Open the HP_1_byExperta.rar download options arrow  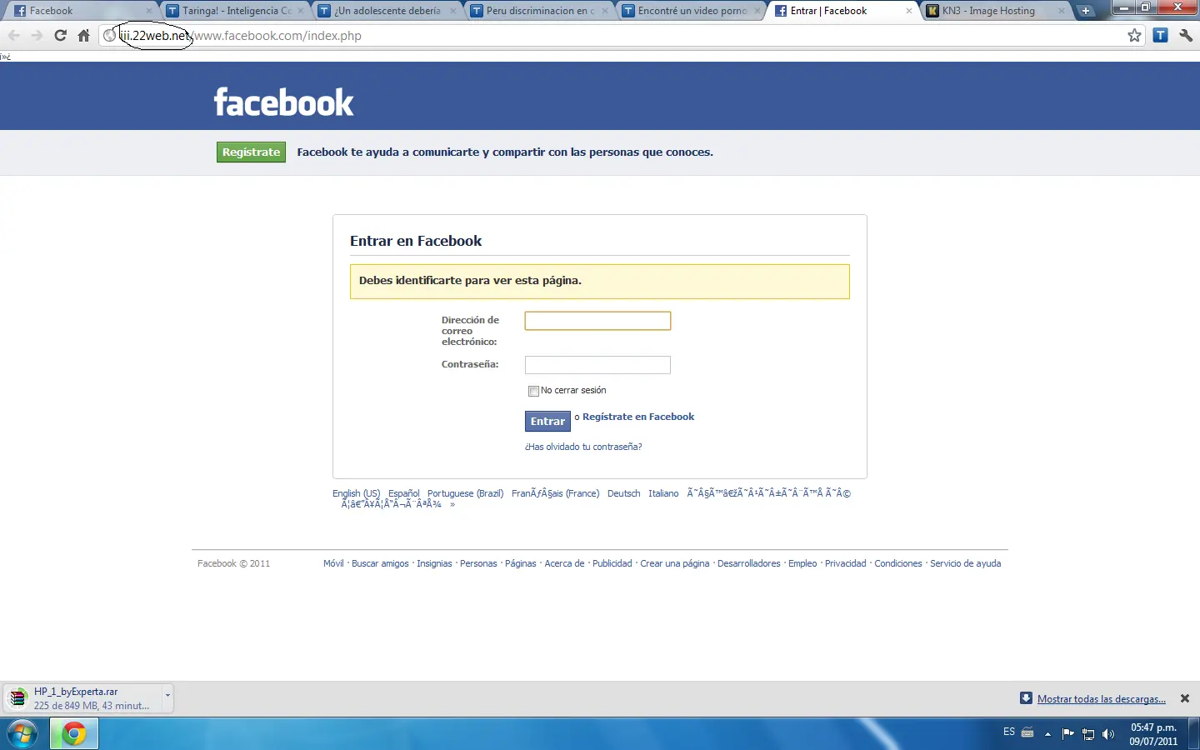pos(167,695)
